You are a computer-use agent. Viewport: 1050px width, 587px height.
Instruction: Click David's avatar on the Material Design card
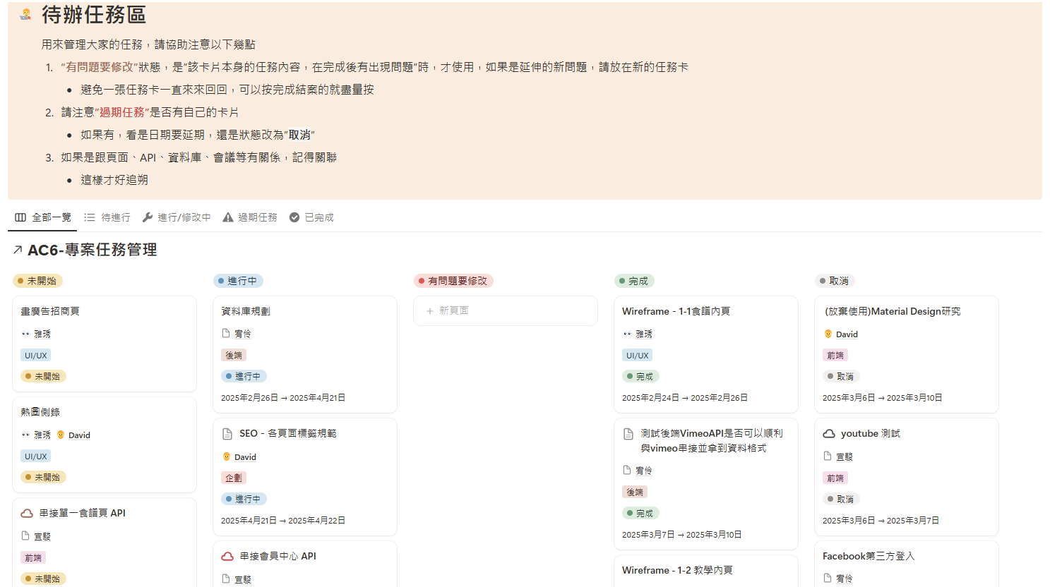coord(828,334)
